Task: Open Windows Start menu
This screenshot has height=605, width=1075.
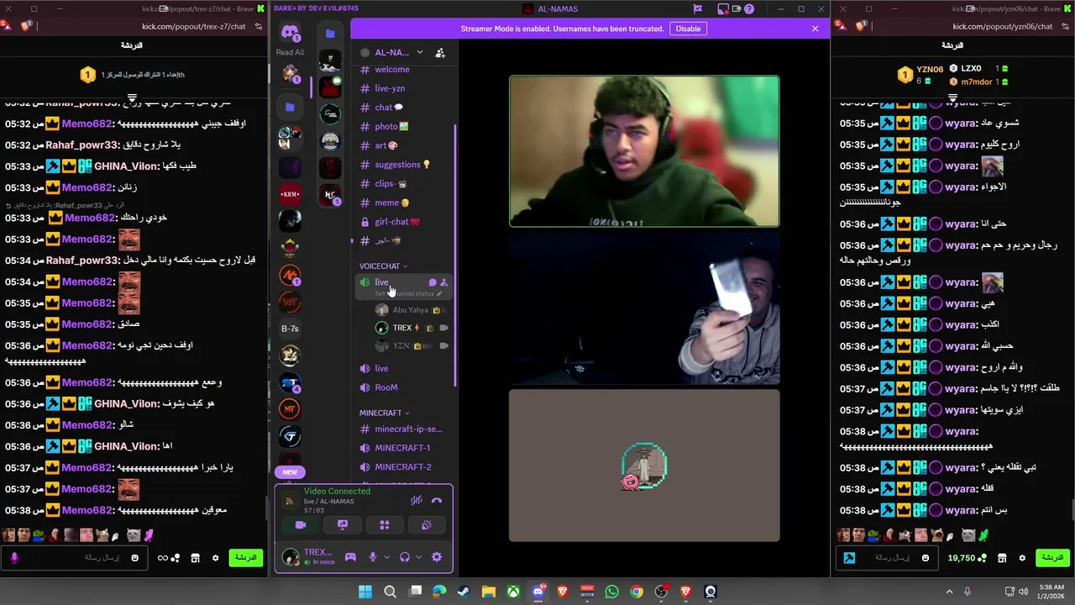Action: click(365, 592)
